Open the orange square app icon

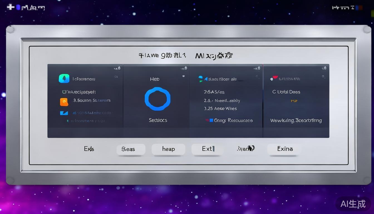pyautogui.click(x=64, y=102)
